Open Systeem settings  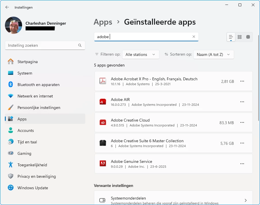[x=45, y=73]
